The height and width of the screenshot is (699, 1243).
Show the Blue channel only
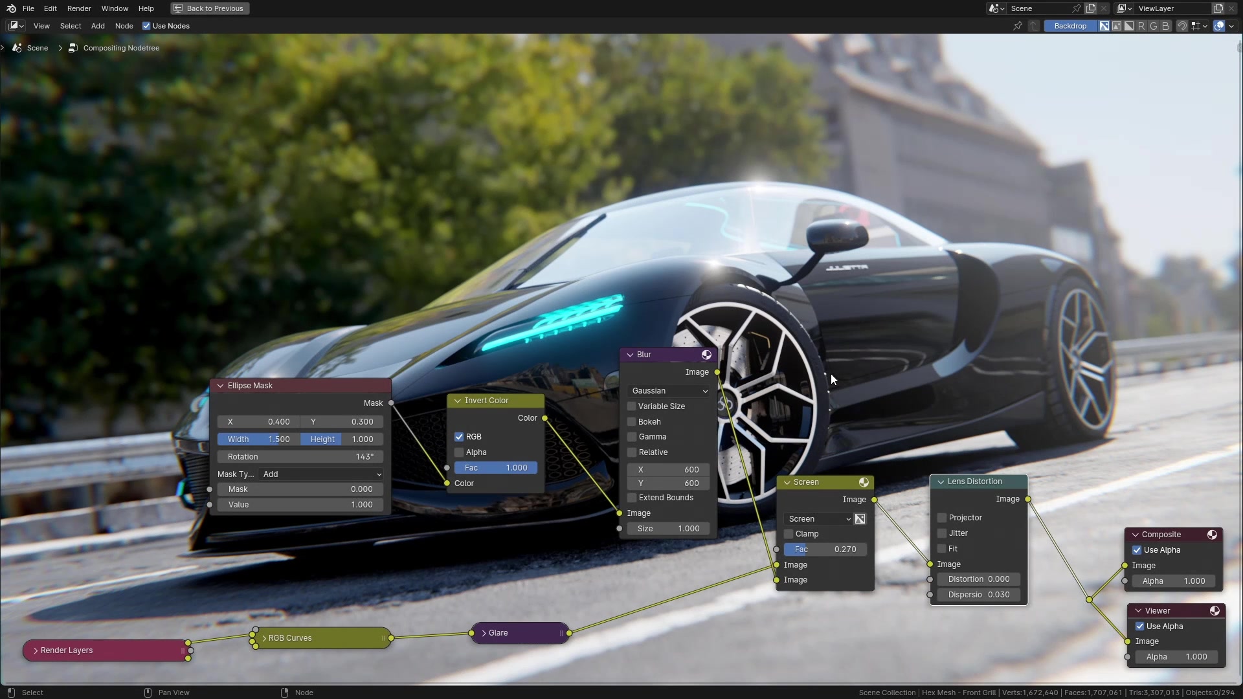1166,26
